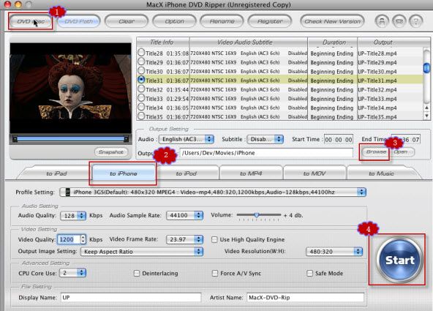Toggle Force A/V Sync checkbox
This screenshot has width=433, height=311.
214,273
